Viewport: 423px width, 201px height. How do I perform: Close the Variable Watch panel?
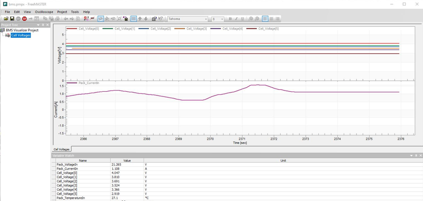(x=420, y=156)
